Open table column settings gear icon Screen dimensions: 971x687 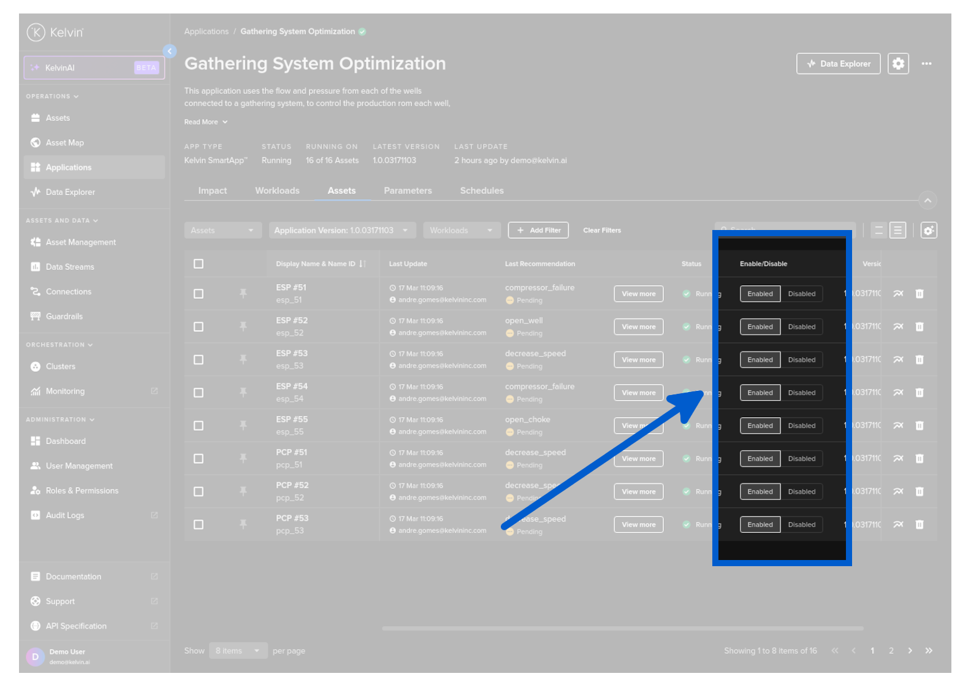[928, 231]
